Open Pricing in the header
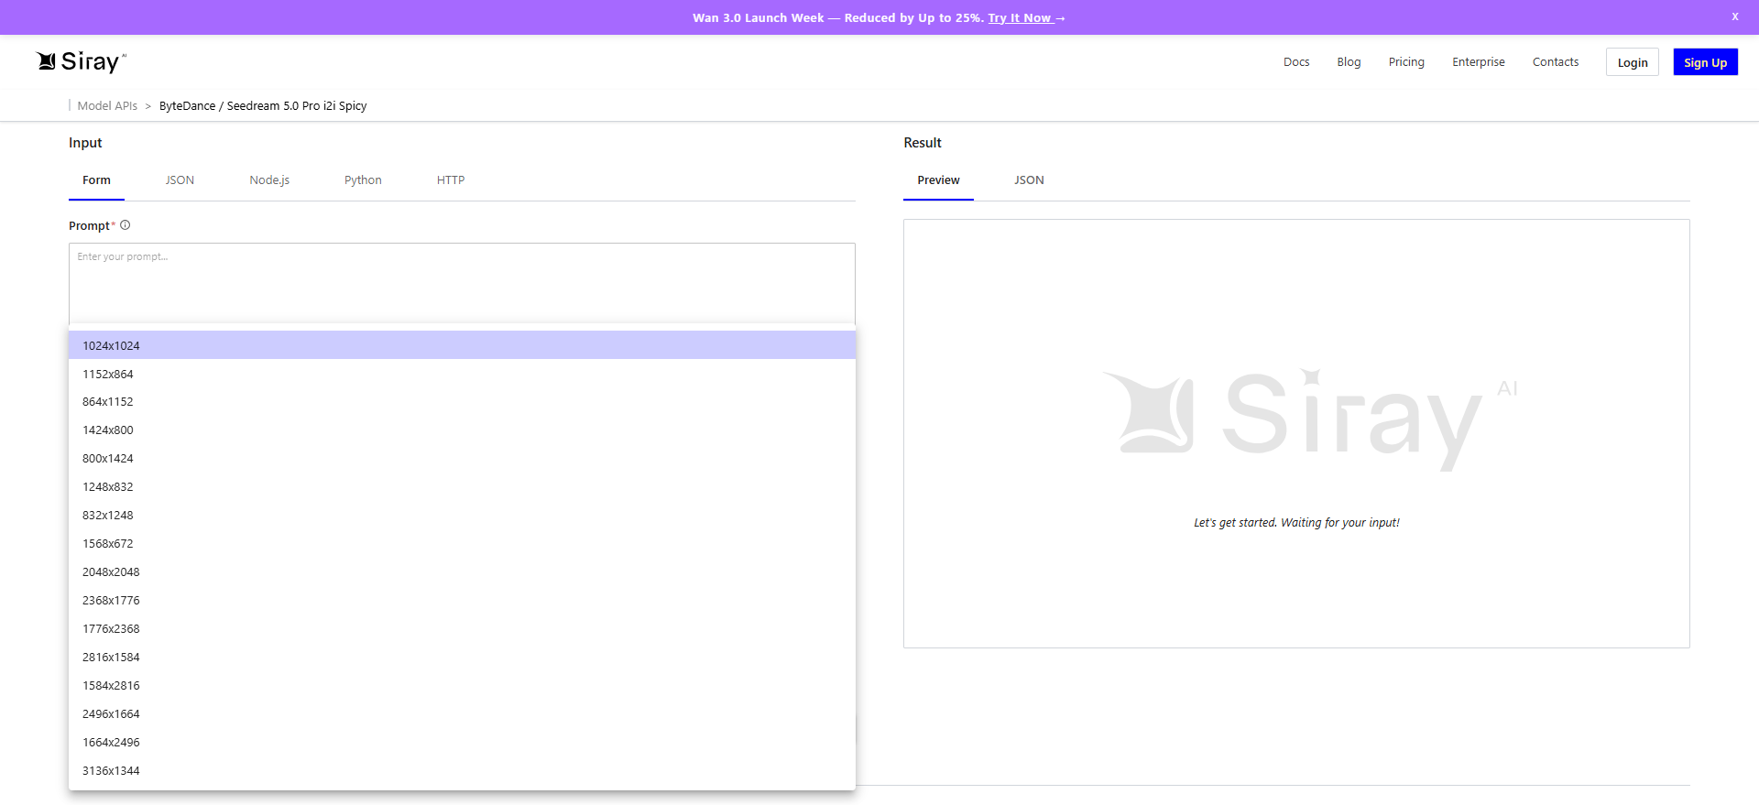Viewport: 1759px width, 805px height. tap(1406, 62)
